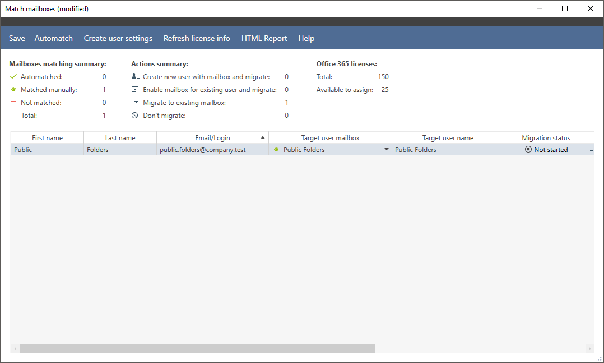Open the Help menu
The image size is (604, 363).
(x=306, y=38)
